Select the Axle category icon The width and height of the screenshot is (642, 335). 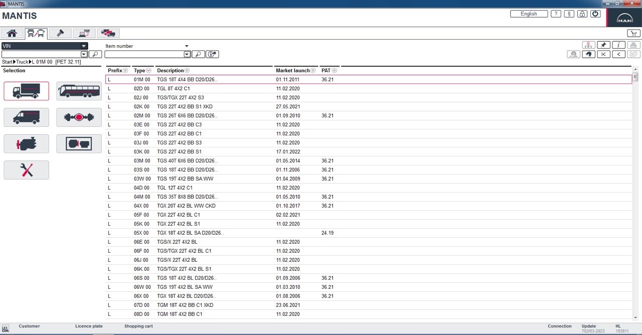(79, 117)
